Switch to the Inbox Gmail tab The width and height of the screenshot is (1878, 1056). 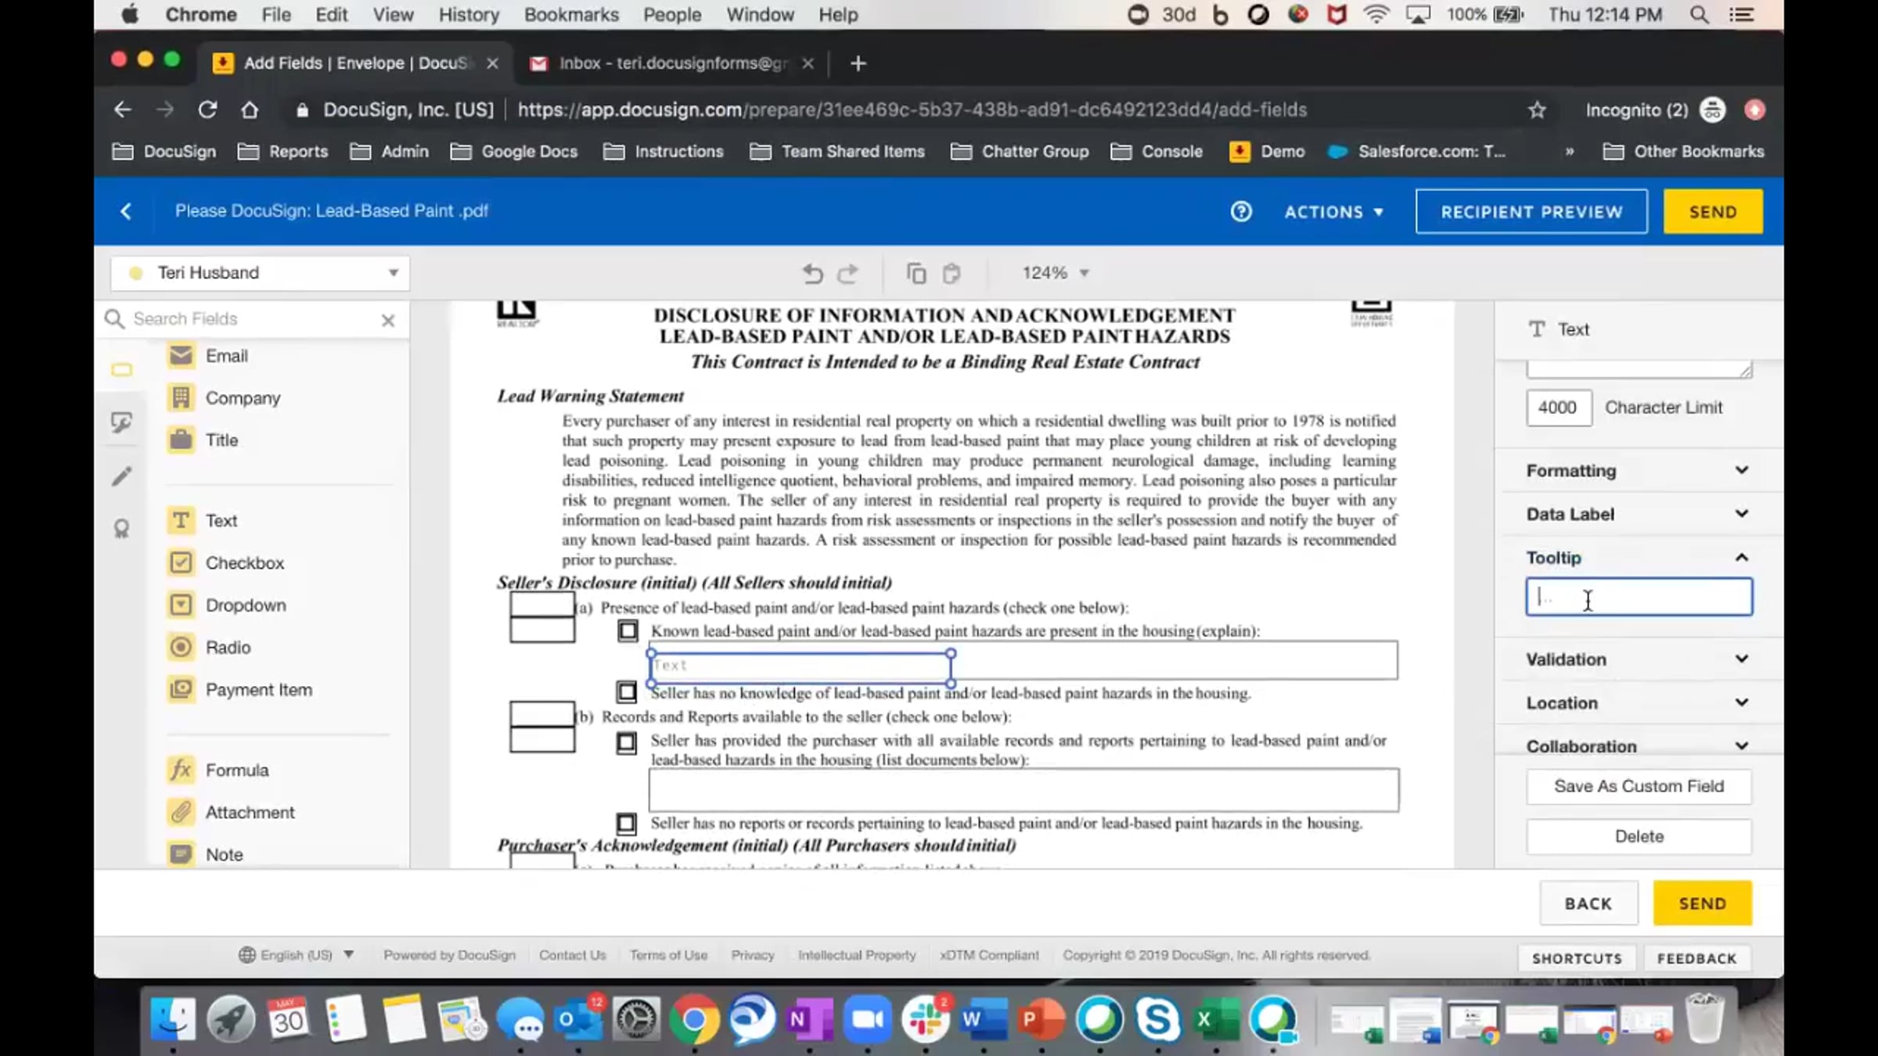[x=671, y=63]
